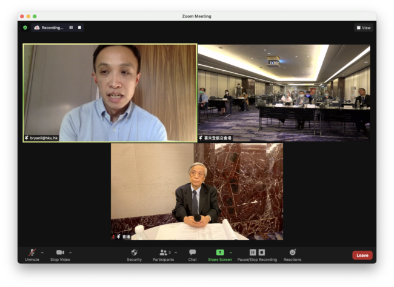The width and height of the screenshot is (394, 287).
Task: Click the green encryption shield icon
Action: tap(25, 27)
